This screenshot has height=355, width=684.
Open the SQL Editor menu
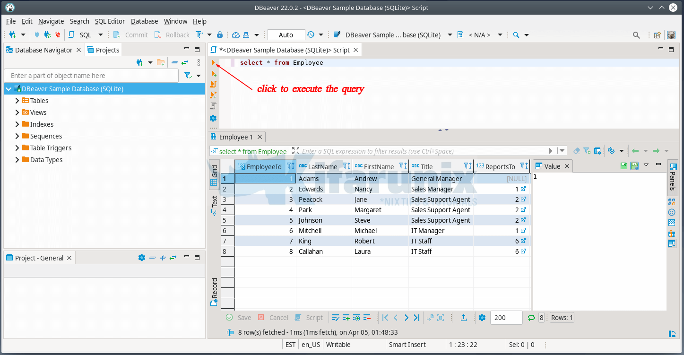pos(110,21)
